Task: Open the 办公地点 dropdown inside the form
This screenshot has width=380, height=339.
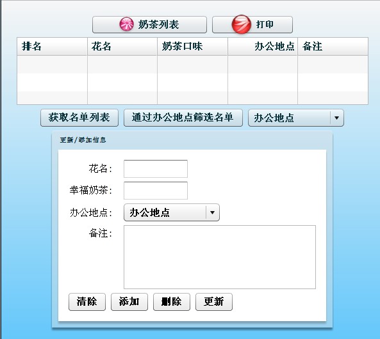Action: coord(172,212)
